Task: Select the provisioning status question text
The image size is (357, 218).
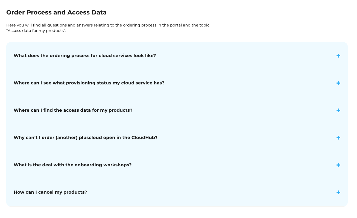Action: pos(89,83)
